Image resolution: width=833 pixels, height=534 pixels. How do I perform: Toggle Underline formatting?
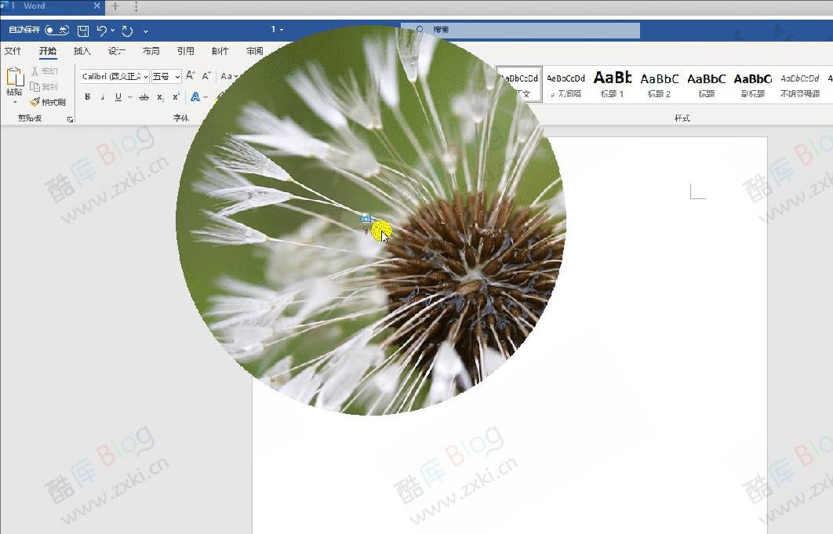(x=118, y=97)
